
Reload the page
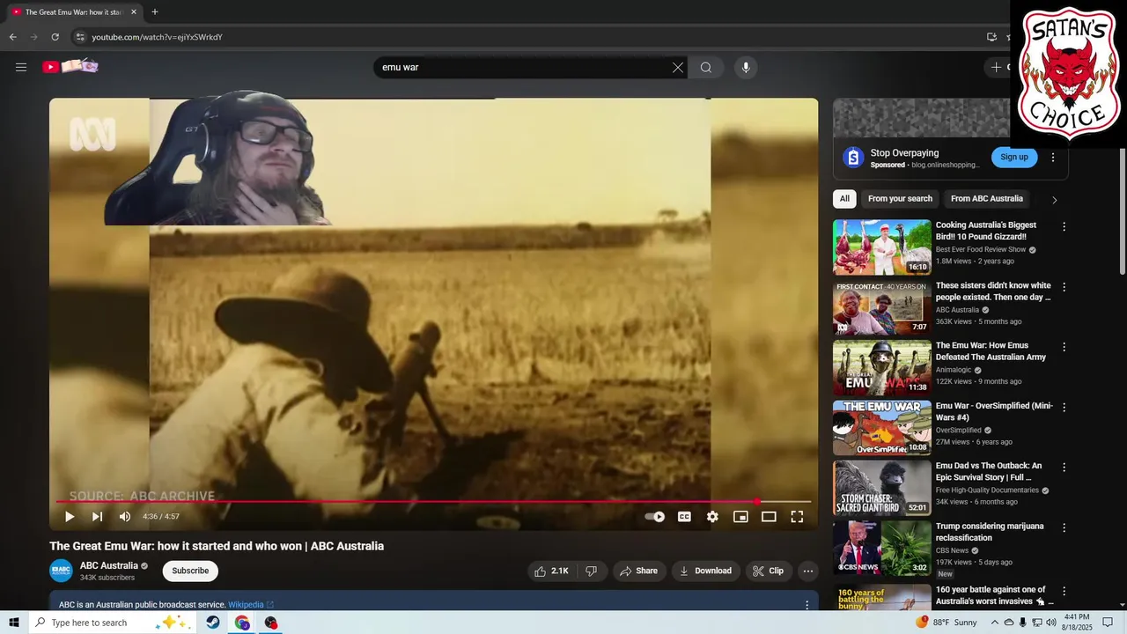pyautogui.click(x=55, y=37)
